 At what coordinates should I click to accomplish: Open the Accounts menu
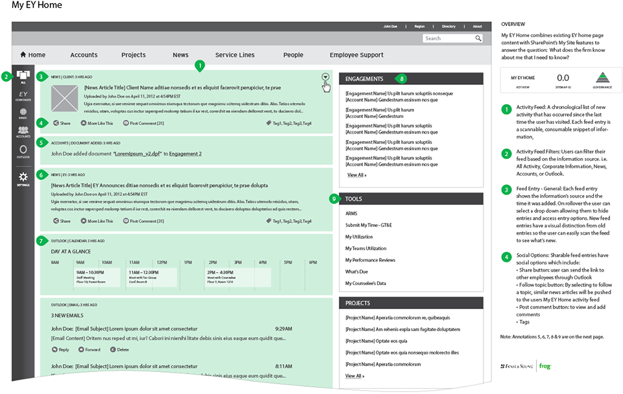[x=84, y=54]
